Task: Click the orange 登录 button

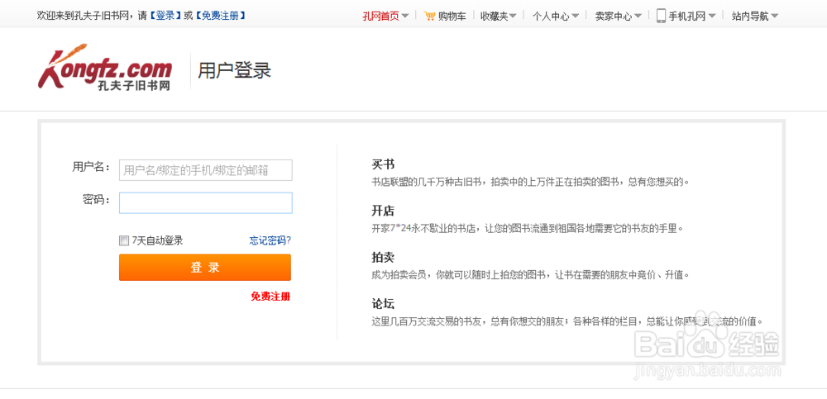Action: pyautogui.click(x=205, y=267)
